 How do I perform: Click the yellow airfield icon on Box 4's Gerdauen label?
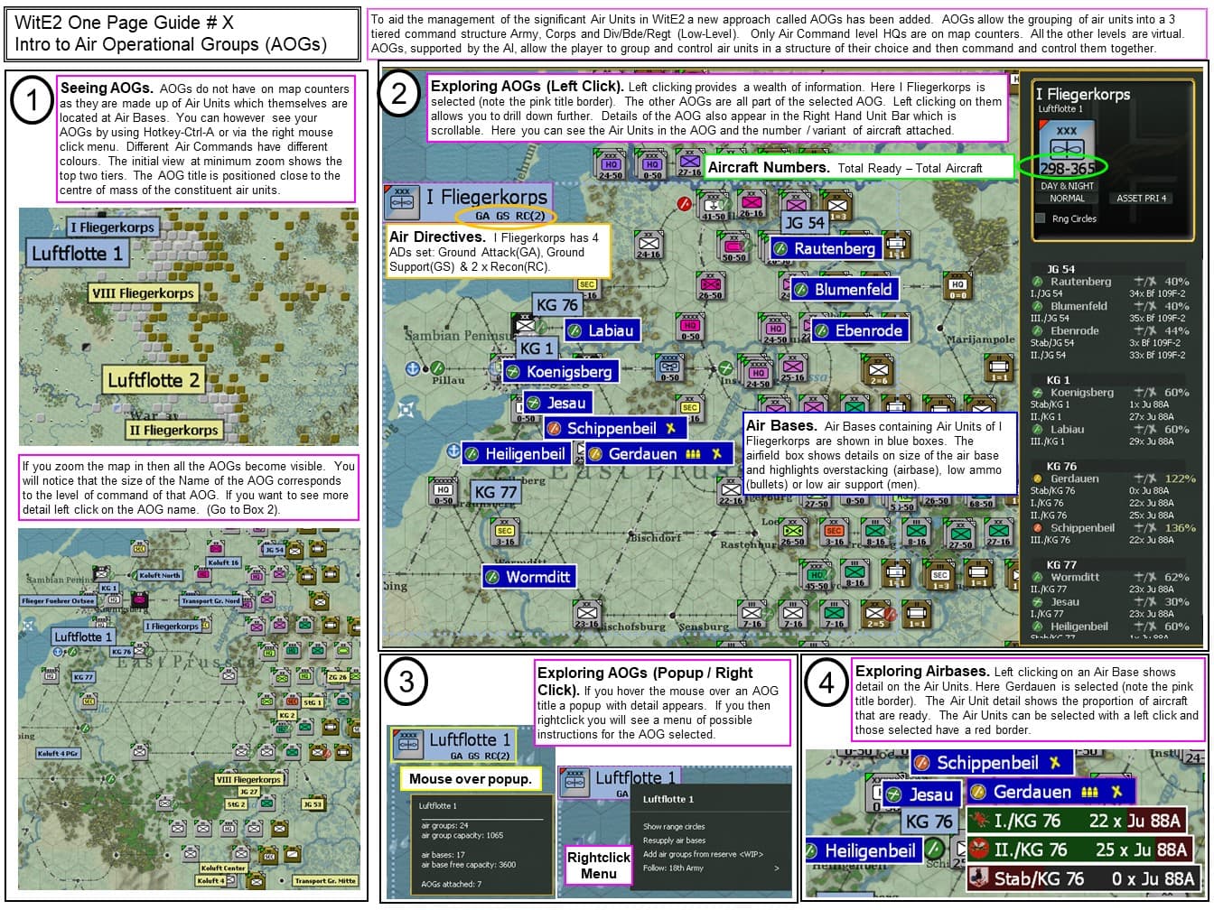[978, 793]
